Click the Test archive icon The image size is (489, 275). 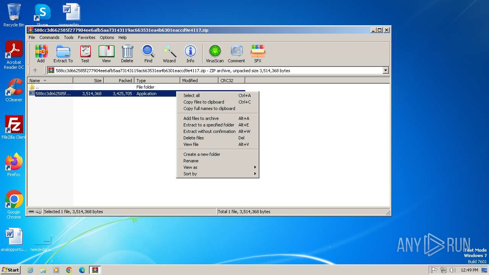[x=85, y=54]
